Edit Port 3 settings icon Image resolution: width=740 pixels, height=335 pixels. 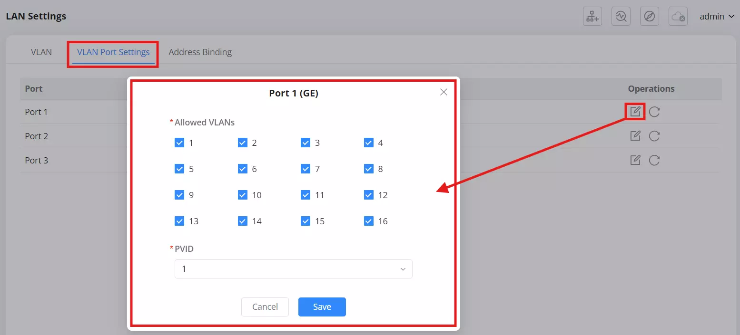(x=635, y=160)
